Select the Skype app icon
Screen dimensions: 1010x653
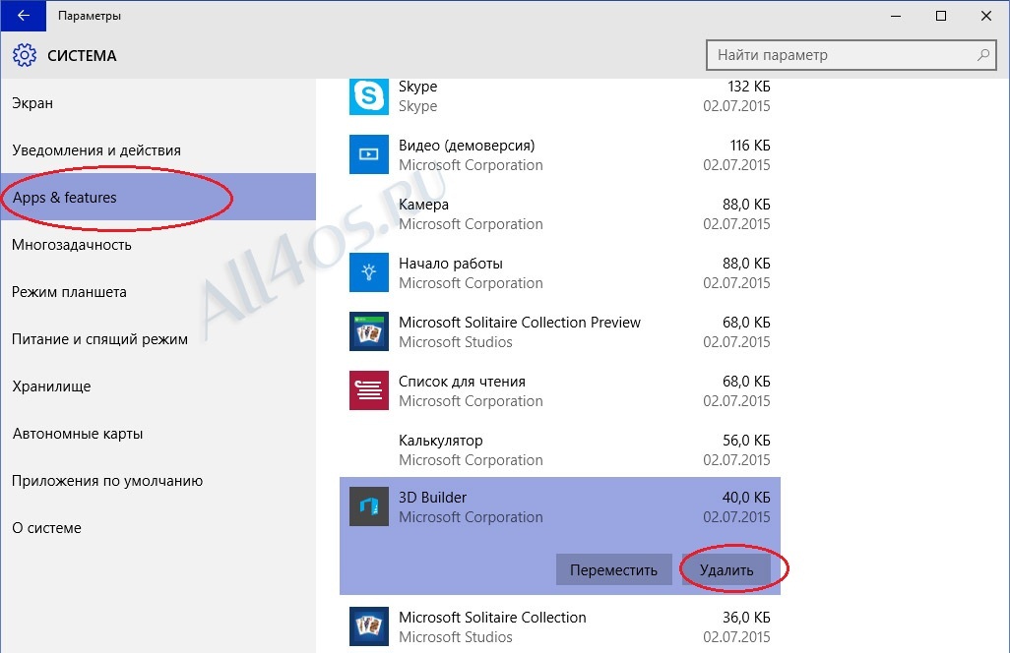coord(369,95)
